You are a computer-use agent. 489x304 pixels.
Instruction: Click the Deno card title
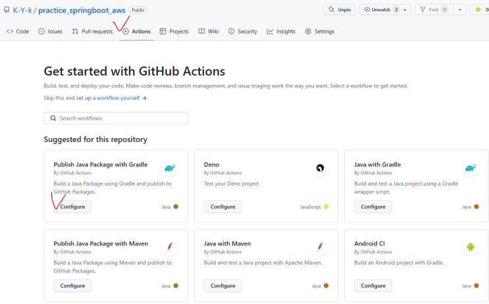point(211,165)
